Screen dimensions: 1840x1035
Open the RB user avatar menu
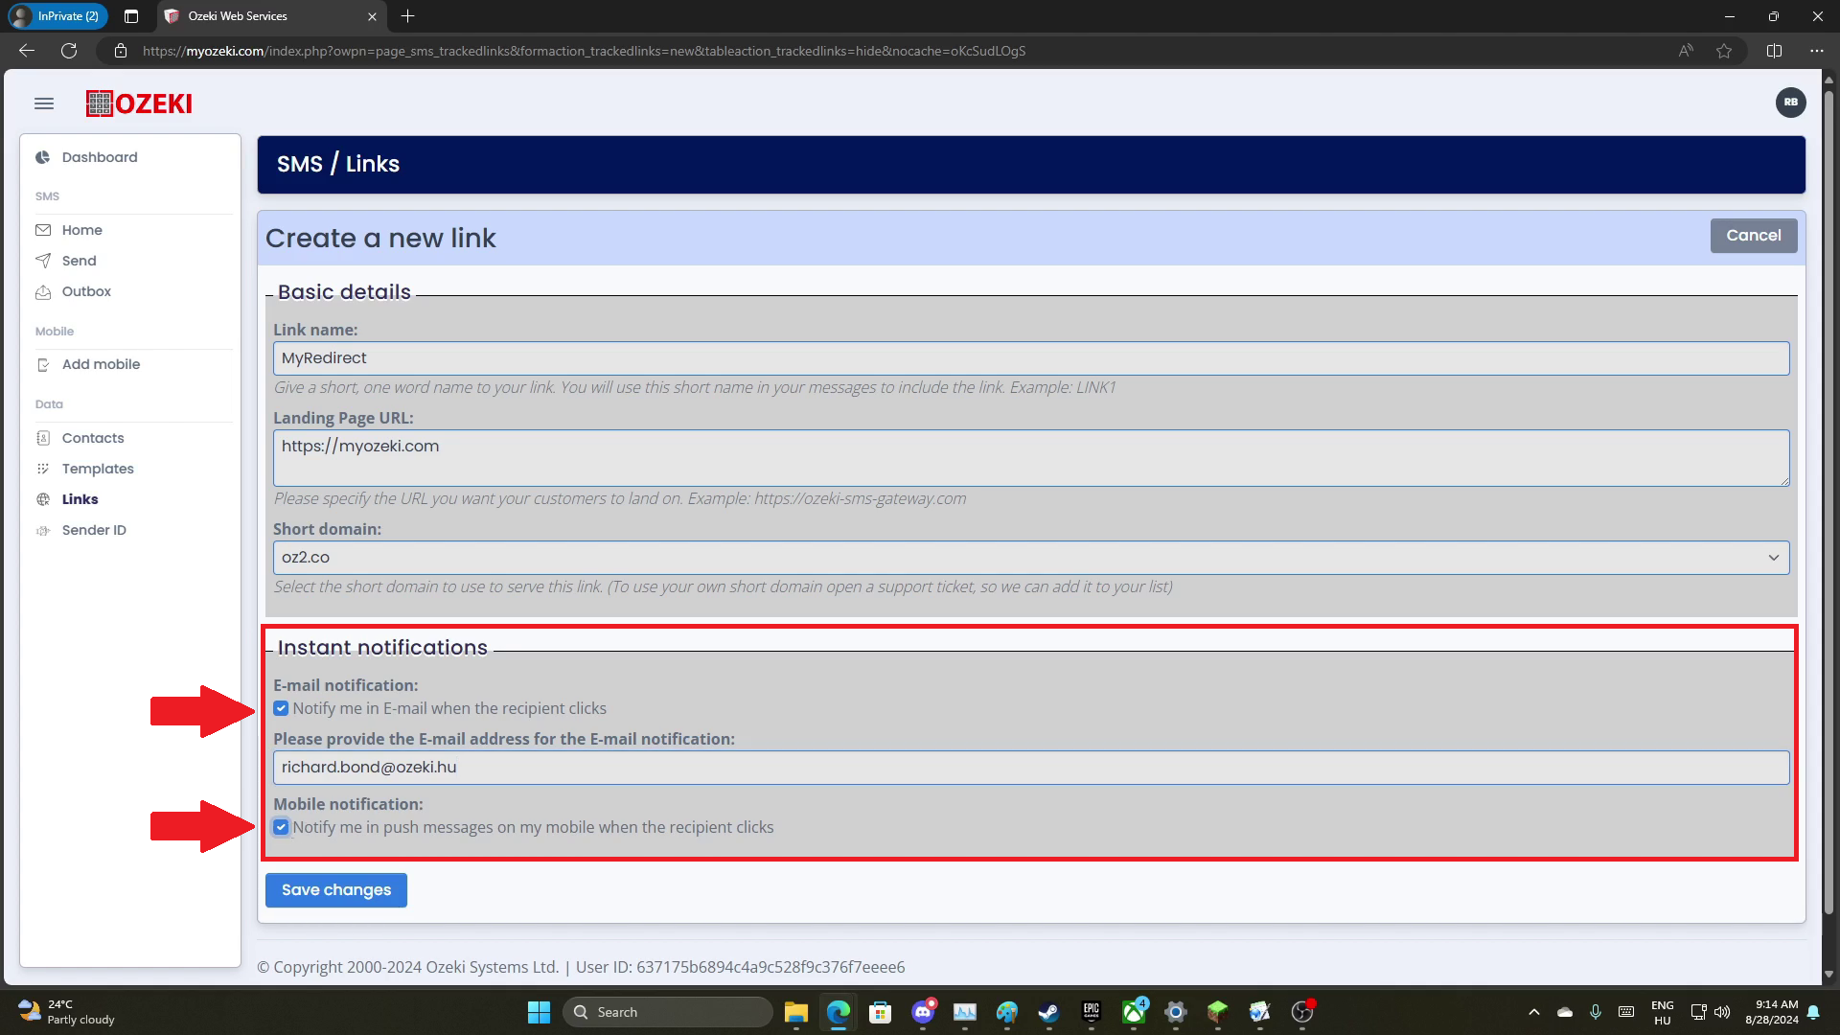1790,103
